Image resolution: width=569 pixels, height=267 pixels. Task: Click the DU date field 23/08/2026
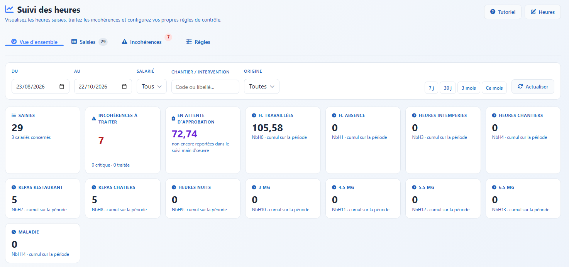(41, 87)
